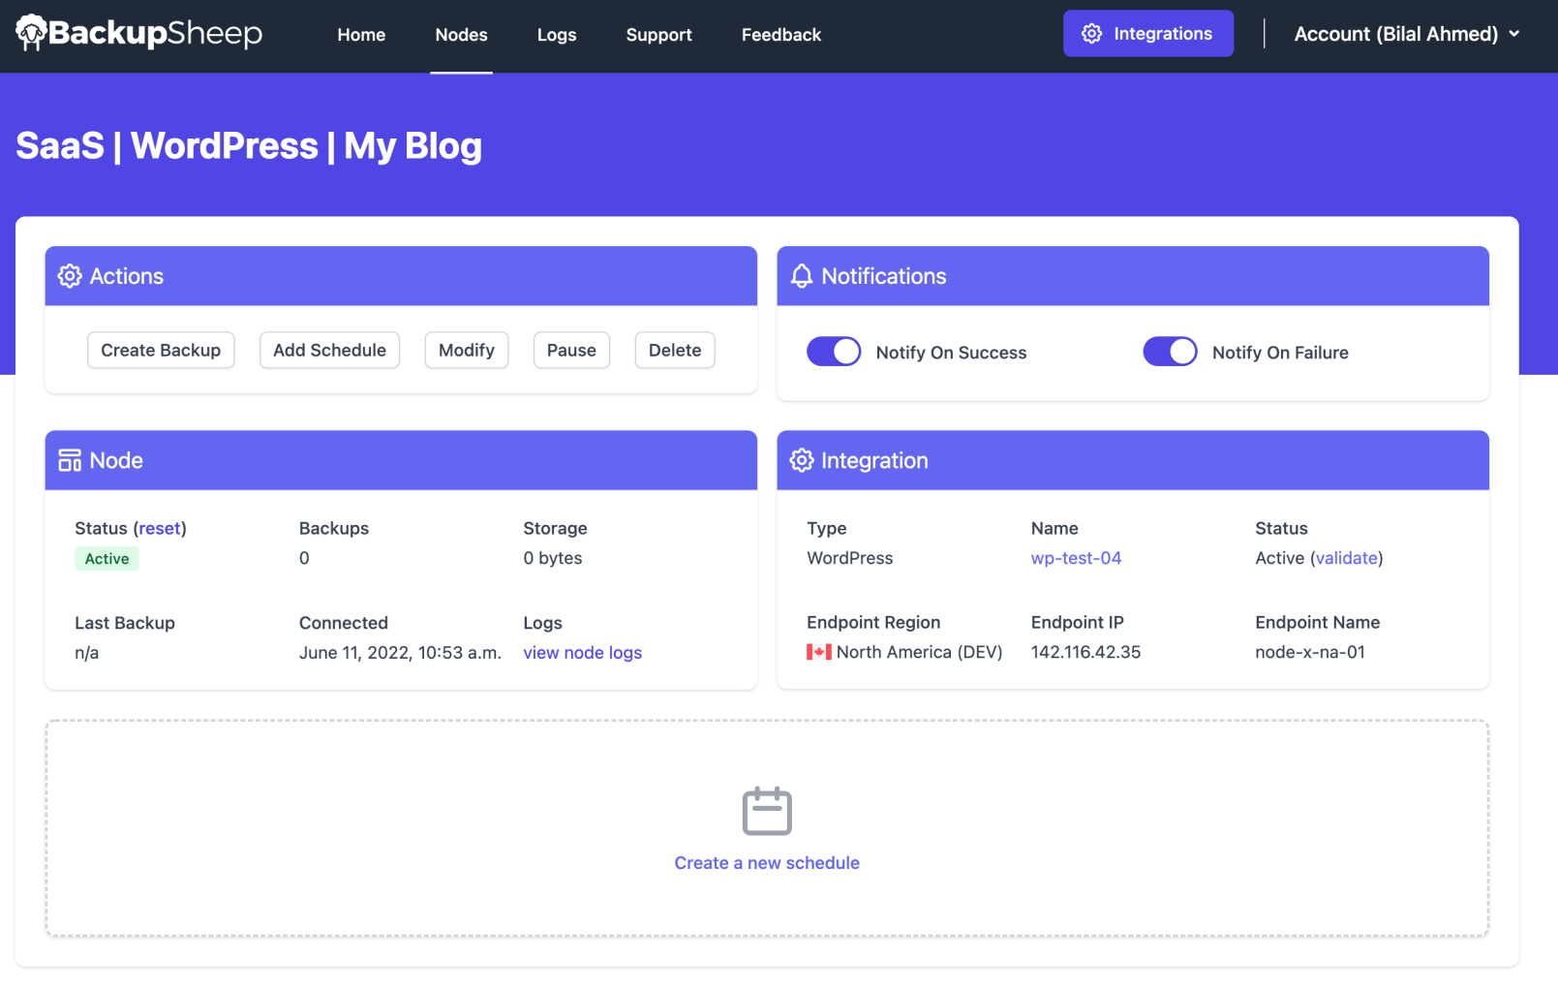Viewport: 1558px width, 992px height.
Task: Click Create a new schedule link
Action: (767, 863)
